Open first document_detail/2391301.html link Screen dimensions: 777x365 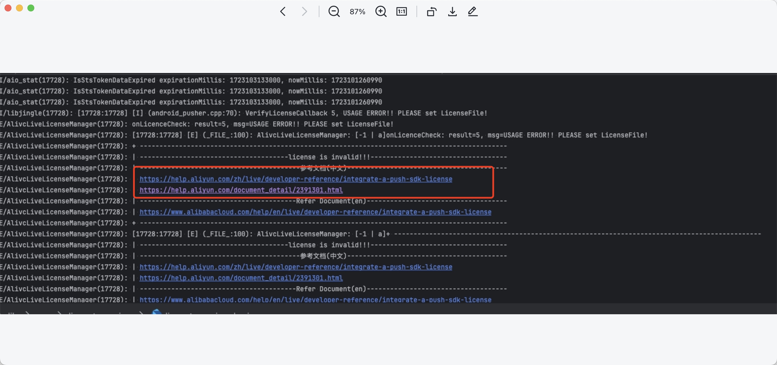click(x=241, y=190)
